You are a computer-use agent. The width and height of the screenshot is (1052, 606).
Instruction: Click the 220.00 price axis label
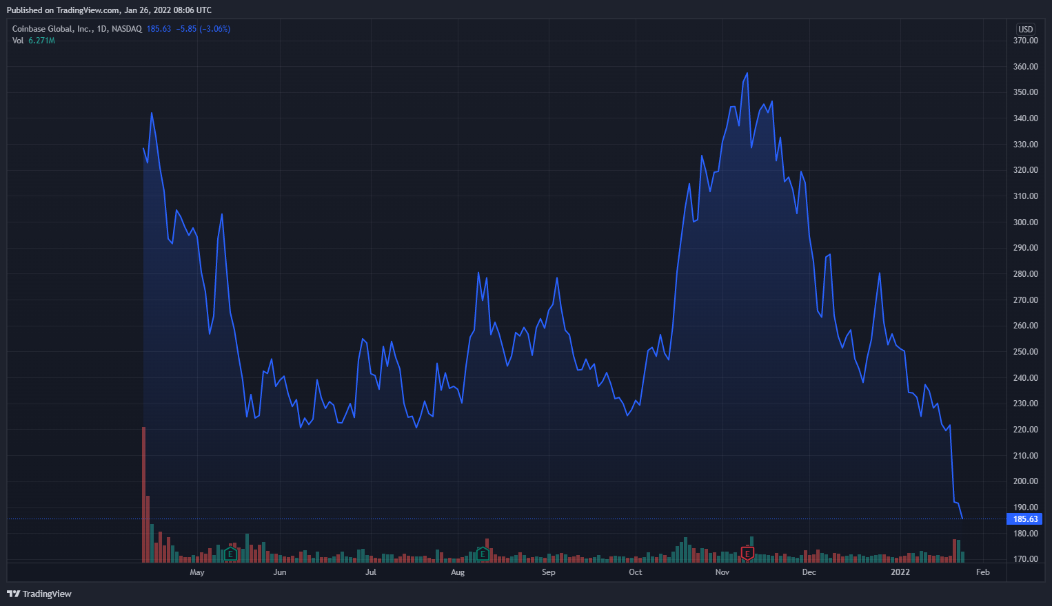[1026, 430]
